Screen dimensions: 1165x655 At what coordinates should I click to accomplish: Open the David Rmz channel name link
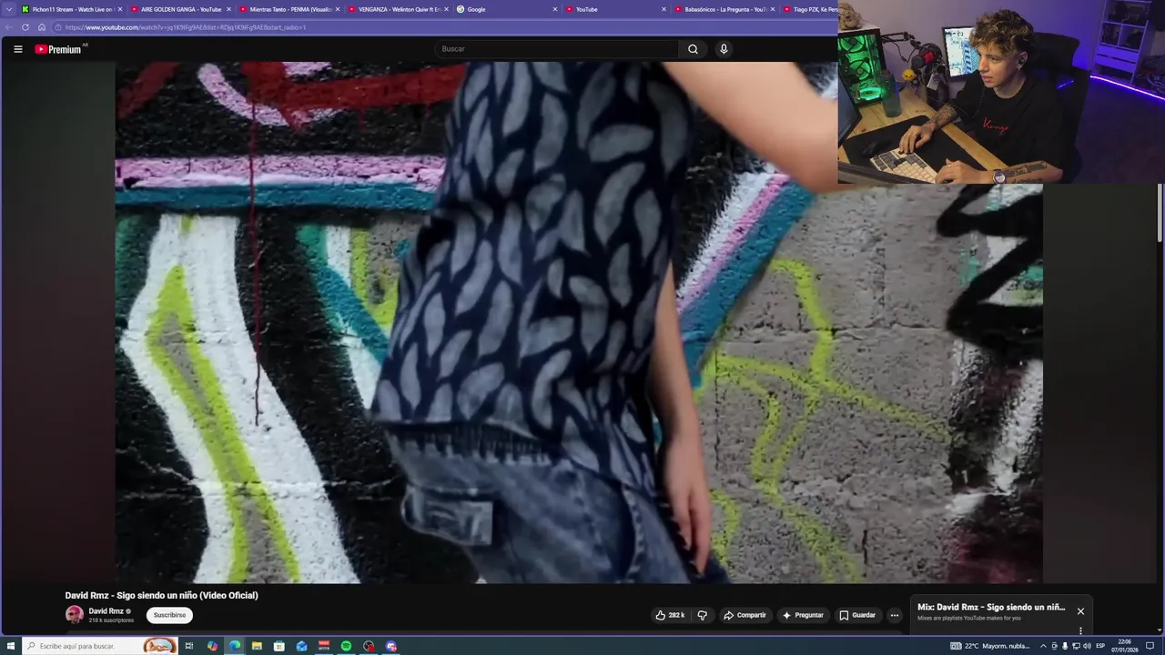point(106,611)
